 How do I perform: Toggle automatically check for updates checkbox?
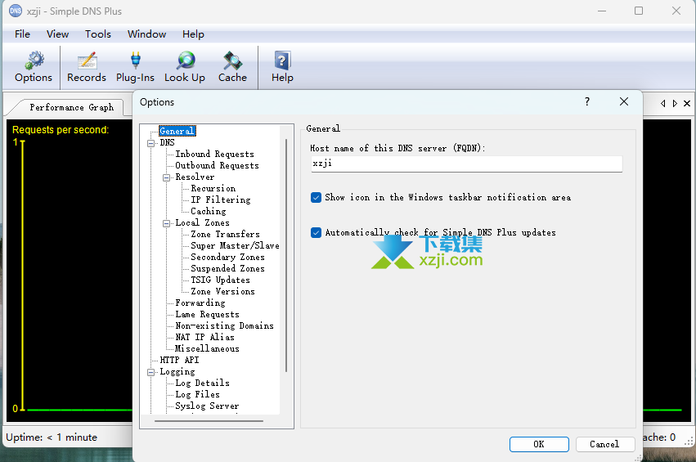click(x=316, y=232)
